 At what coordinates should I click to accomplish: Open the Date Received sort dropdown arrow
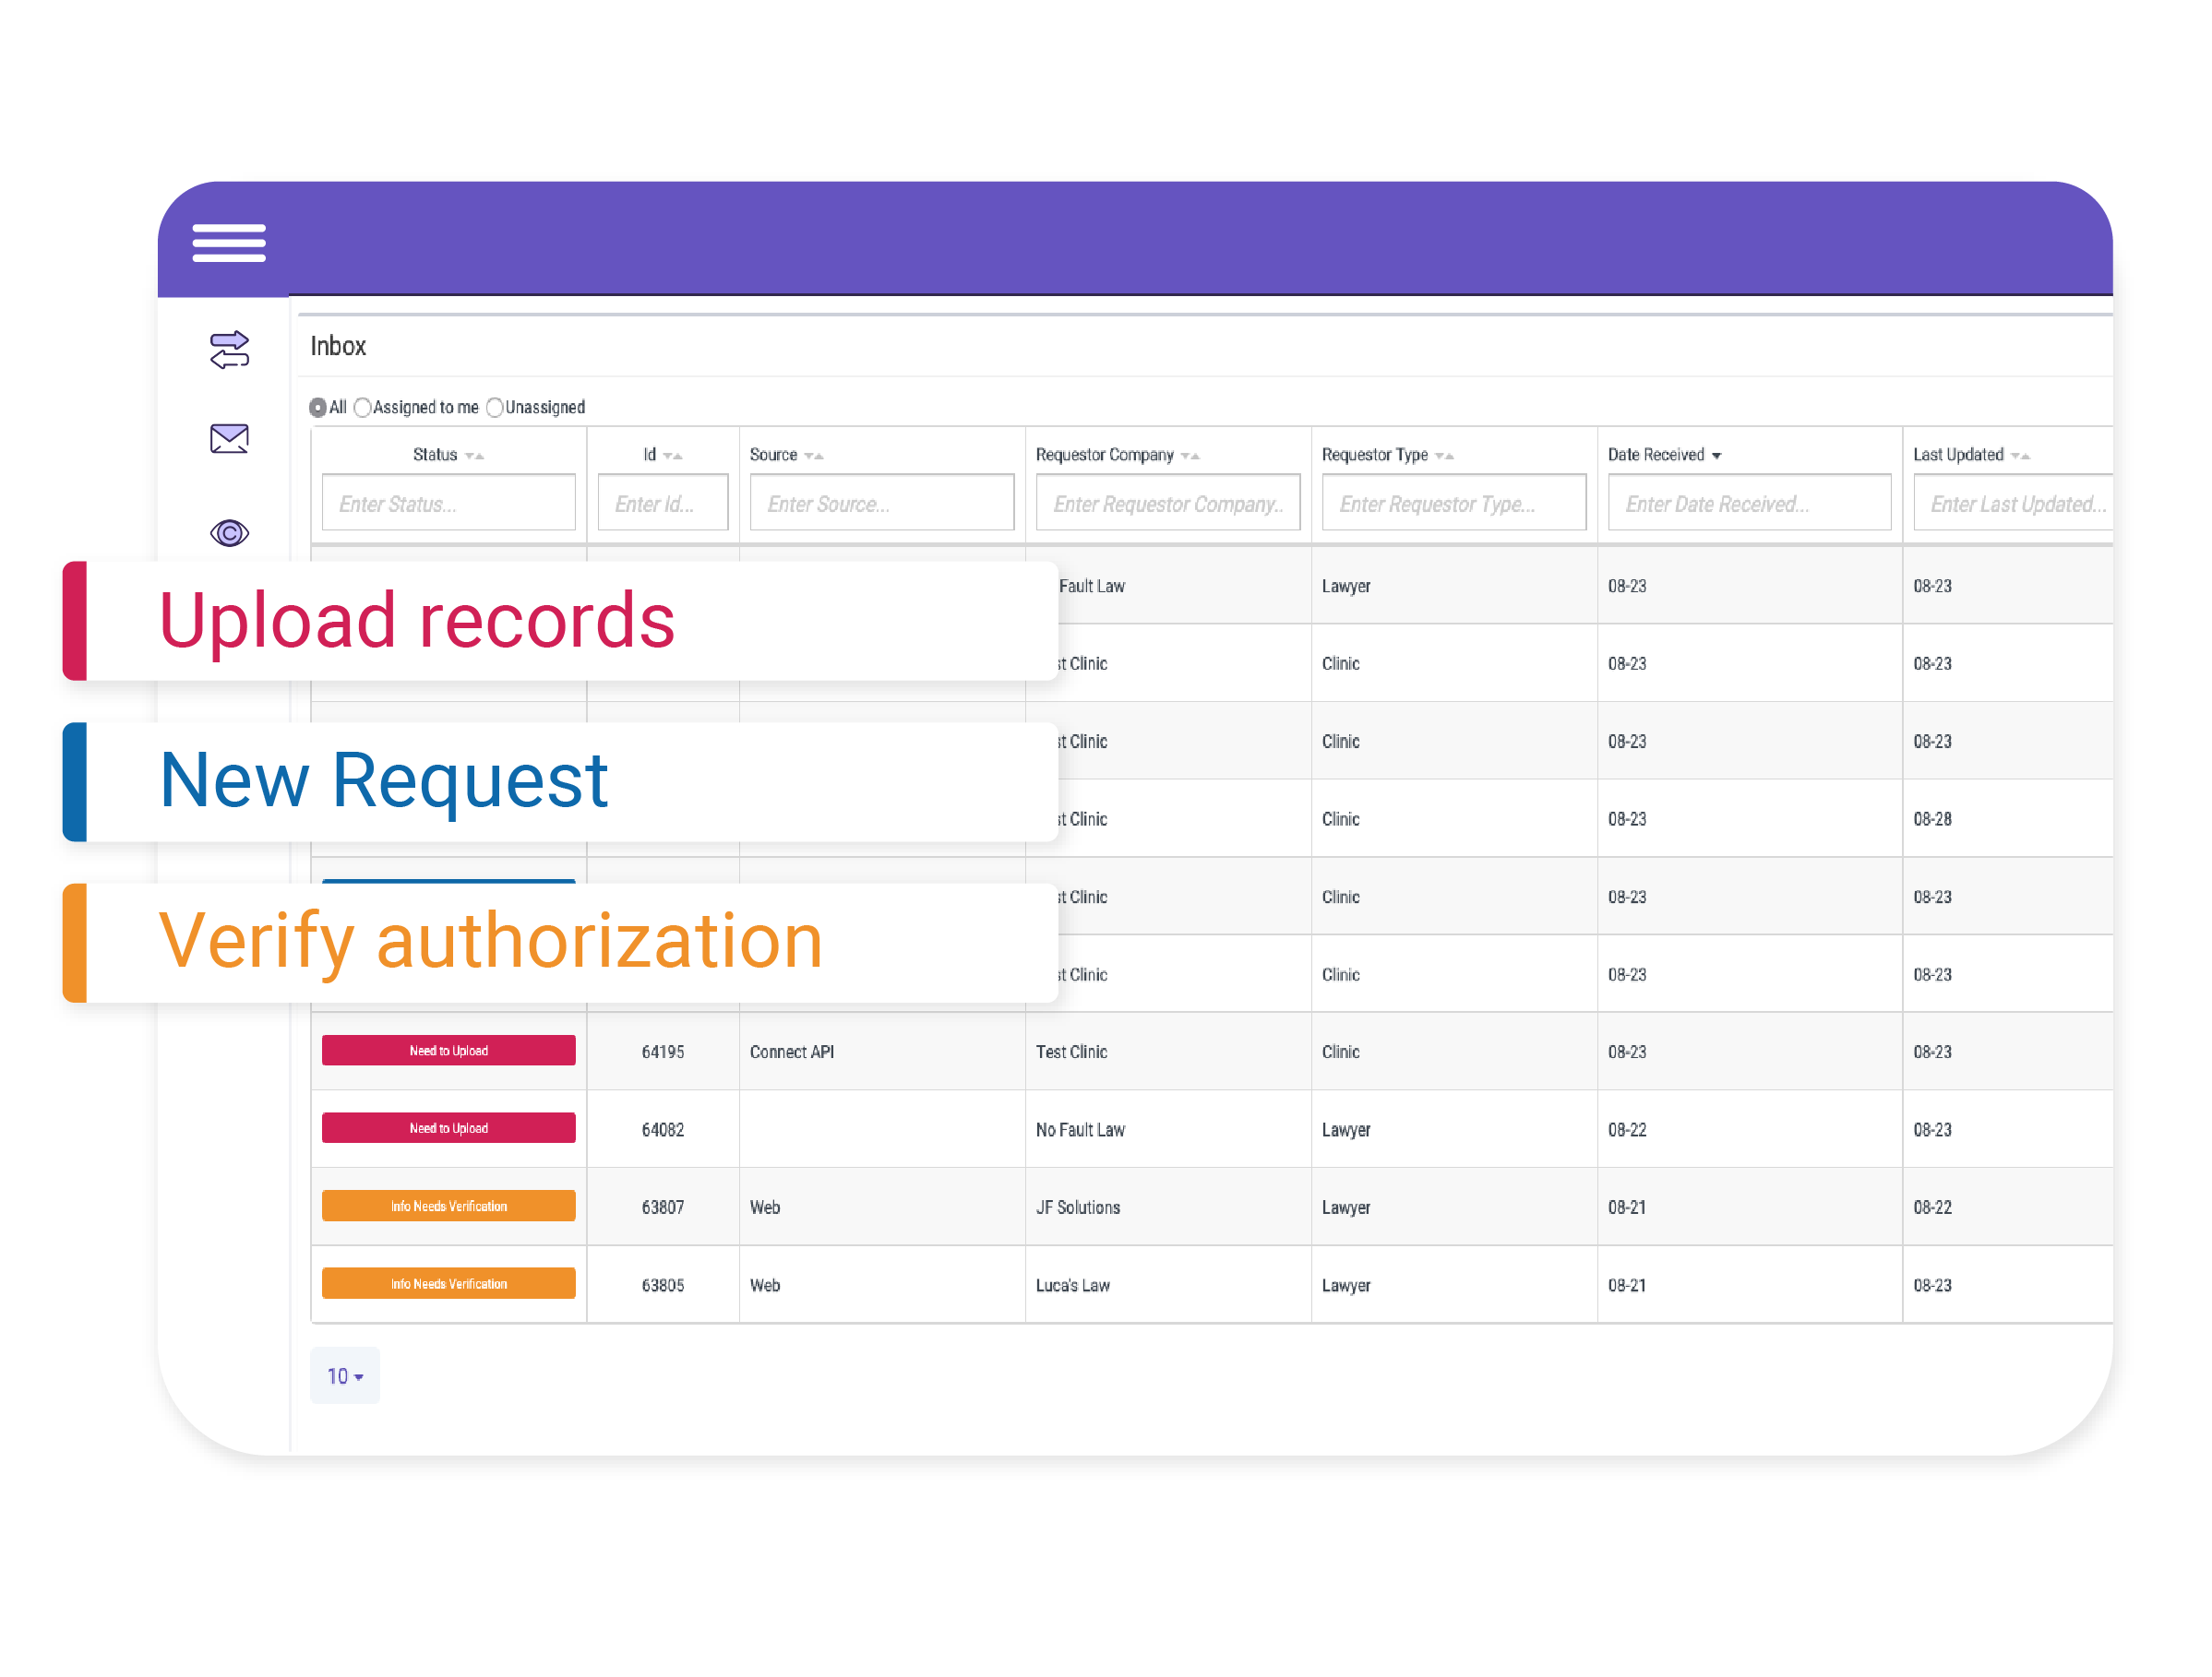pos(1718,455)
